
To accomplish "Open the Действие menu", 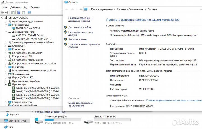I will [15, 8].
